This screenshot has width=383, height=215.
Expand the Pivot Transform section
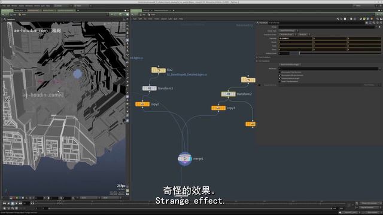coord(257,57)
